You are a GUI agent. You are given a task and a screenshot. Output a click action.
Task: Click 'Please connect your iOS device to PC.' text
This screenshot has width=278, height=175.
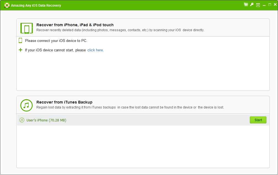click(56, 41)
